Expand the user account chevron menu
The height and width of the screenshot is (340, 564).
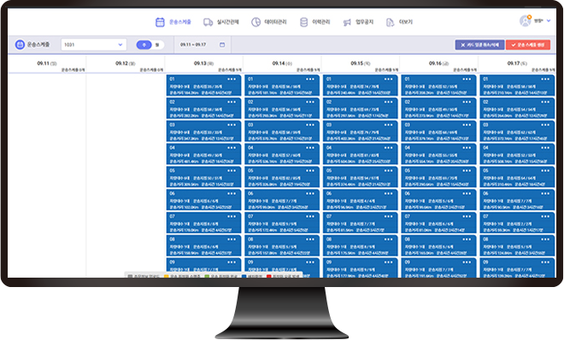pos(549,21)
